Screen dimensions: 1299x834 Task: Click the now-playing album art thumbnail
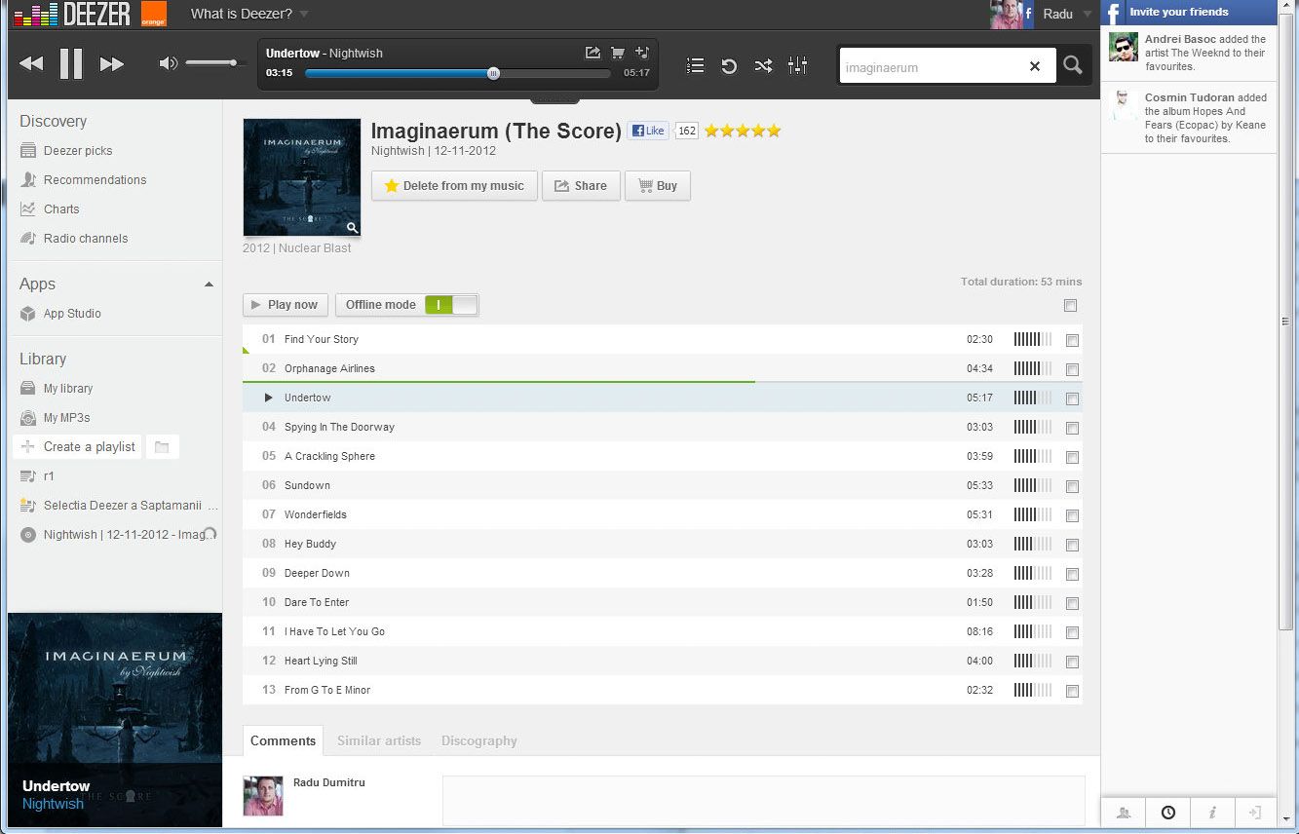click(x=115, y=720)
